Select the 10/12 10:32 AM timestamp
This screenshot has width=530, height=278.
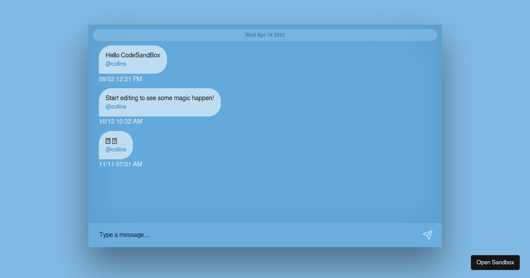coord(120,121)
